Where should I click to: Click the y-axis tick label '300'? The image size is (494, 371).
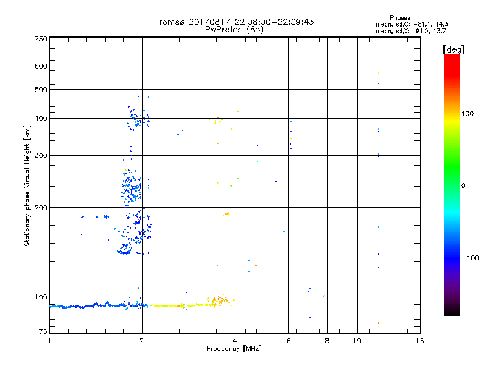point(41,155)
